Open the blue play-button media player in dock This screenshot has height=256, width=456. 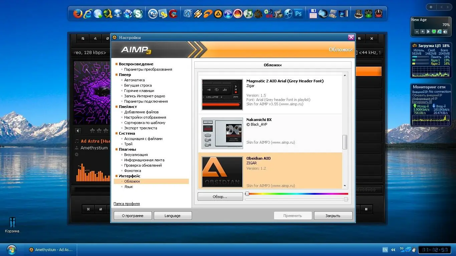tap(228, 14)
